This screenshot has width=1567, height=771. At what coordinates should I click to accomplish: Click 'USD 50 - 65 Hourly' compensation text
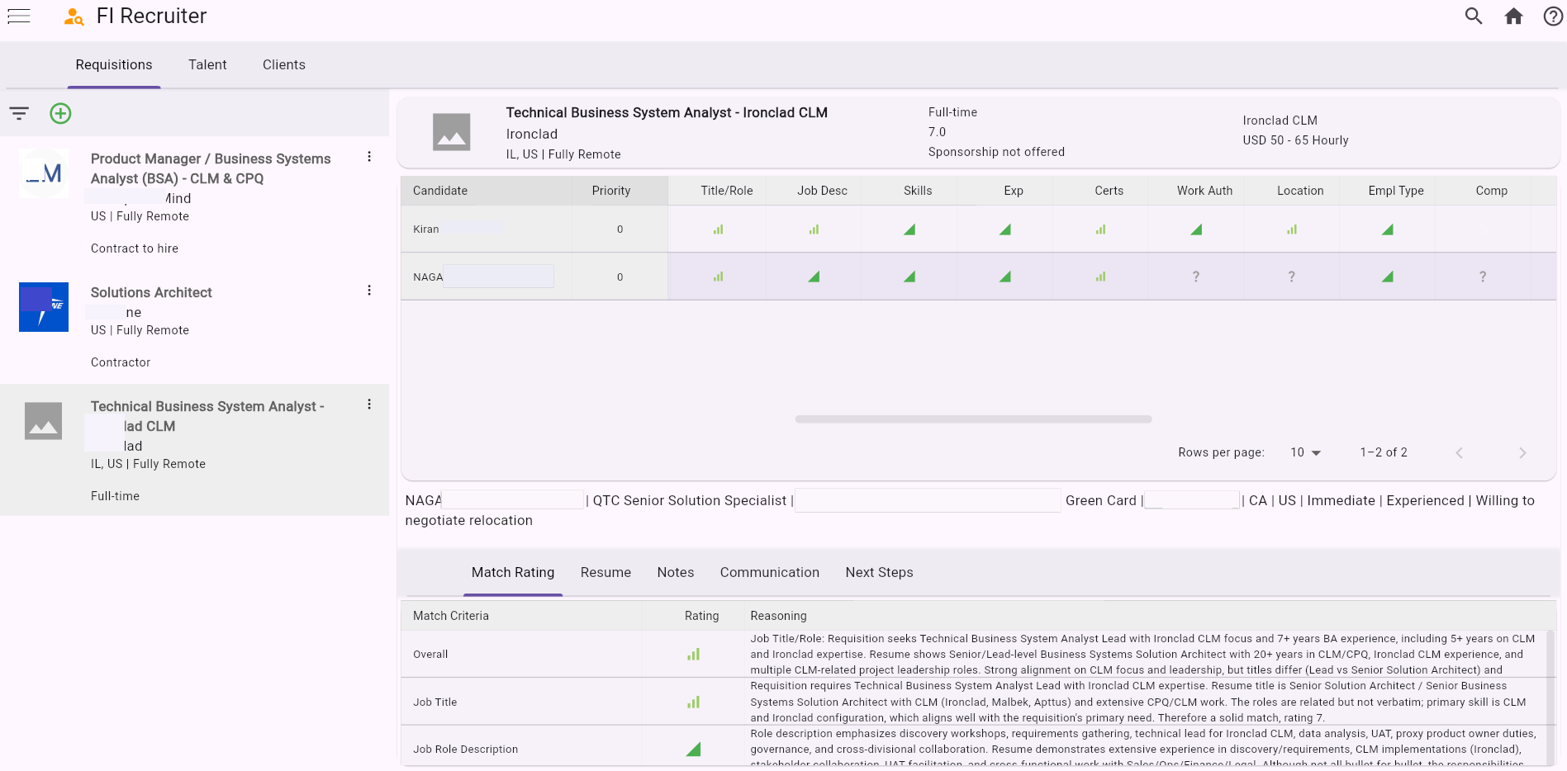pos(1295,140)
